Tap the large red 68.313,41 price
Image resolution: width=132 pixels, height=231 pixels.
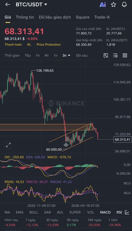coord(24,31)
